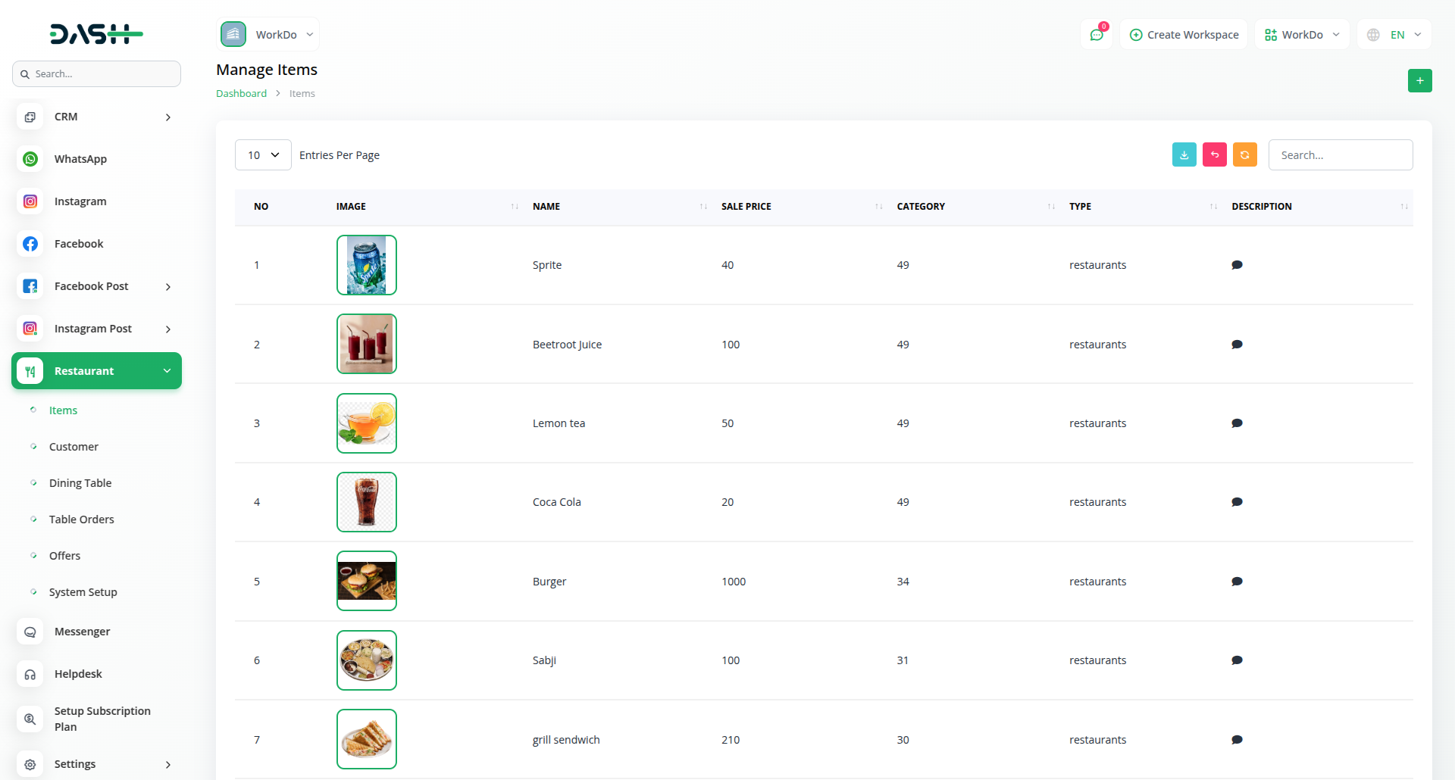The height and width of the screenshot is (780, 1455).
Task: Open Setup Subscription Plan in sidebar
Action: point(96,719)
